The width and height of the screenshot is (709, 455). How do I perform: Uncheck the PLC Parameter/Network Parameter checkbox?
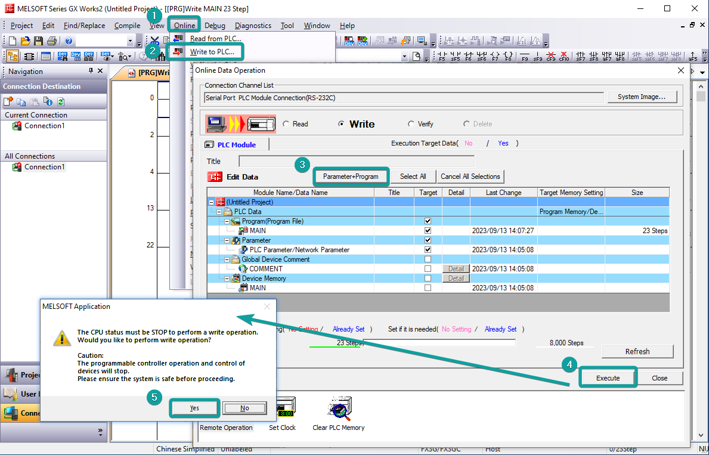point(428,250)
